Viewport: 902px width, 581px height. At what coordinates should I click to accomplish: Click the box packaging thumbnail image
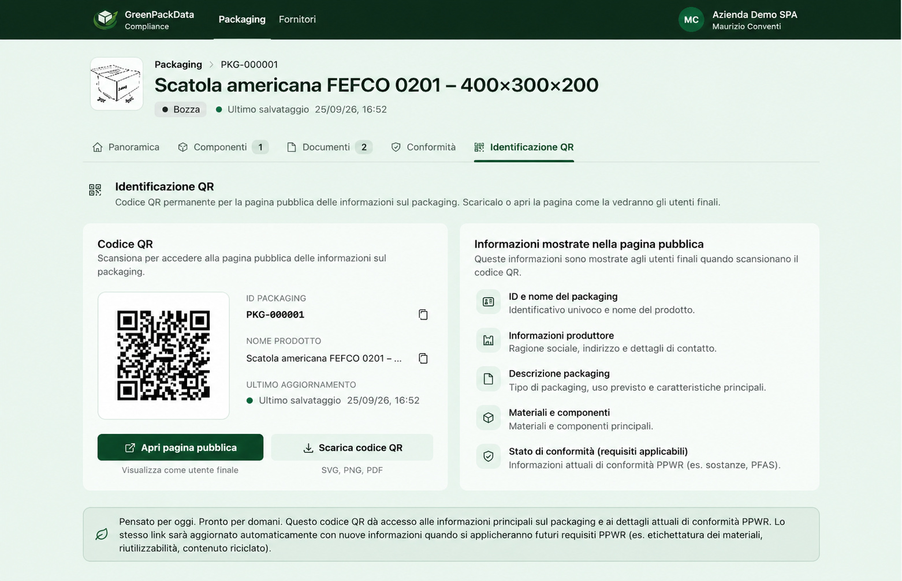(117, 84)
